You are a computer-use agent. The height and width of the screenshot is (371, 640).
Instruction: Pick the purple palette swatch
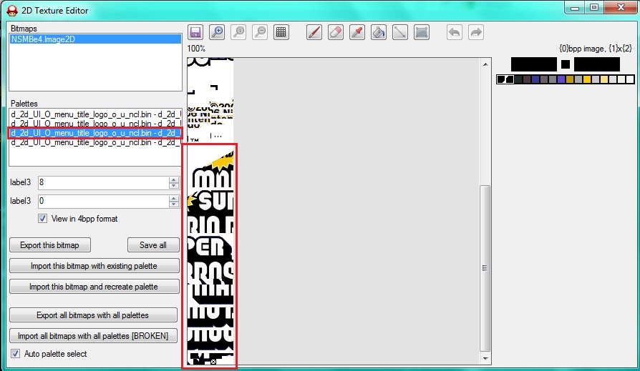point(561,79)
